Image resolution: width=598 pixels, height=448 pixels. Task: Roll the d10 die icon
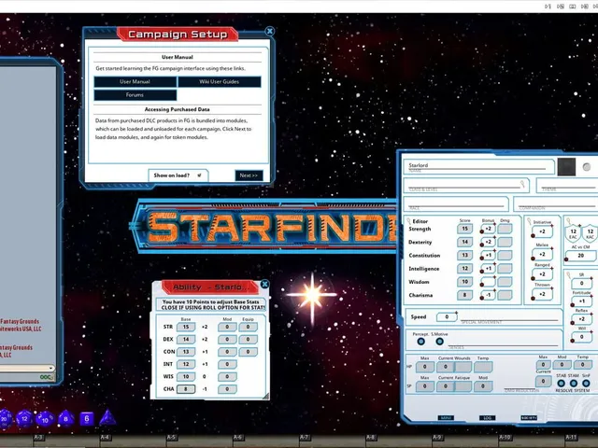pos(45,419)
